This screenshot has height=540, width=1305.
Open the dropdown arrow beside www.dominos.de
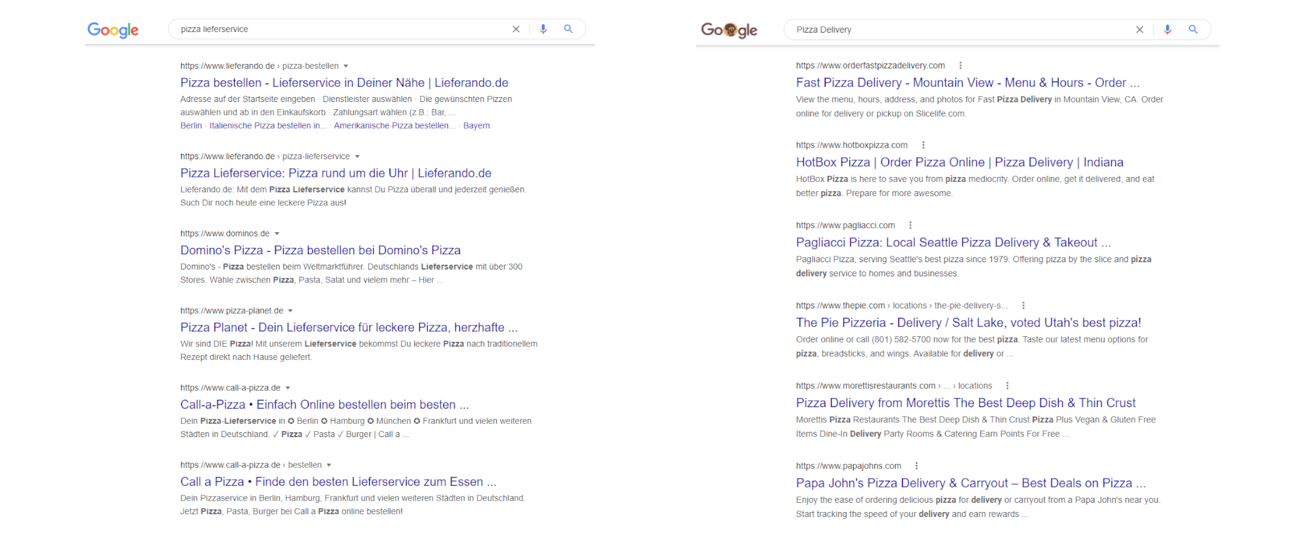point(277,234)
